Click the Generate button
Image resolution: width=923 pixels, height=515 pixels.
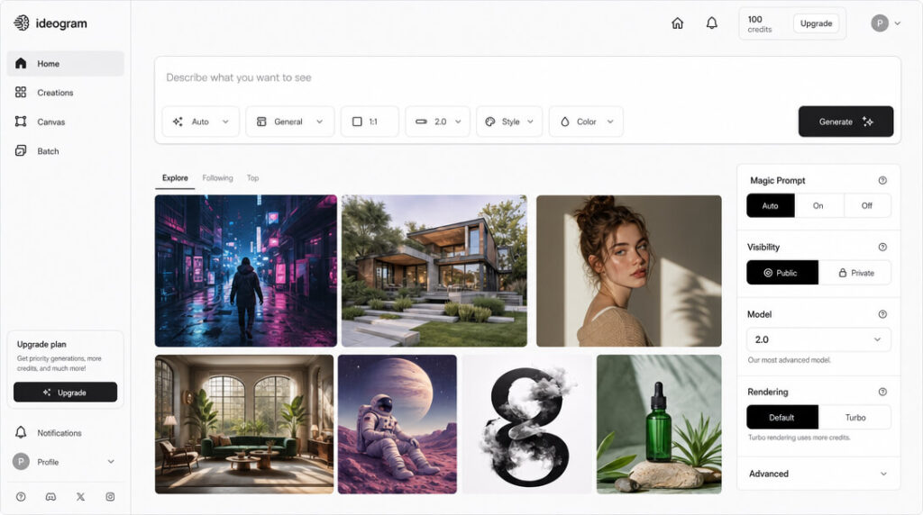pyautogui.click(x=845, y=122)
